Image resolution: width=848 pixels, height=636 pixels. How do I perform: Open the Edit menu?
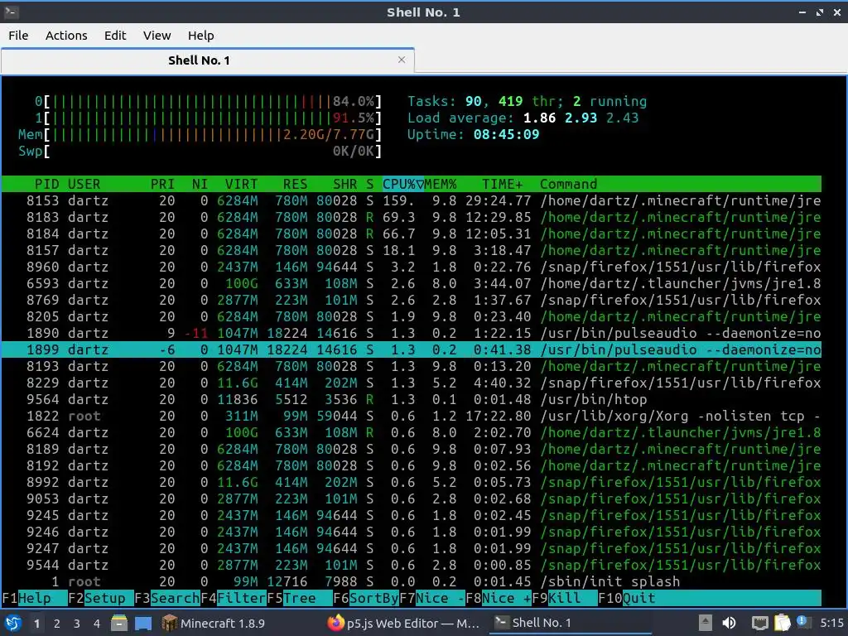pyautogui.click(x=114, y=36)
